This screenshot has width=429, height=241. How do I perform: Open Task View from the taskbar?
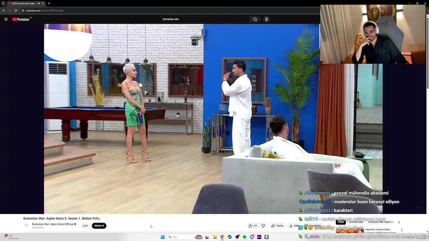click(207, 237)
